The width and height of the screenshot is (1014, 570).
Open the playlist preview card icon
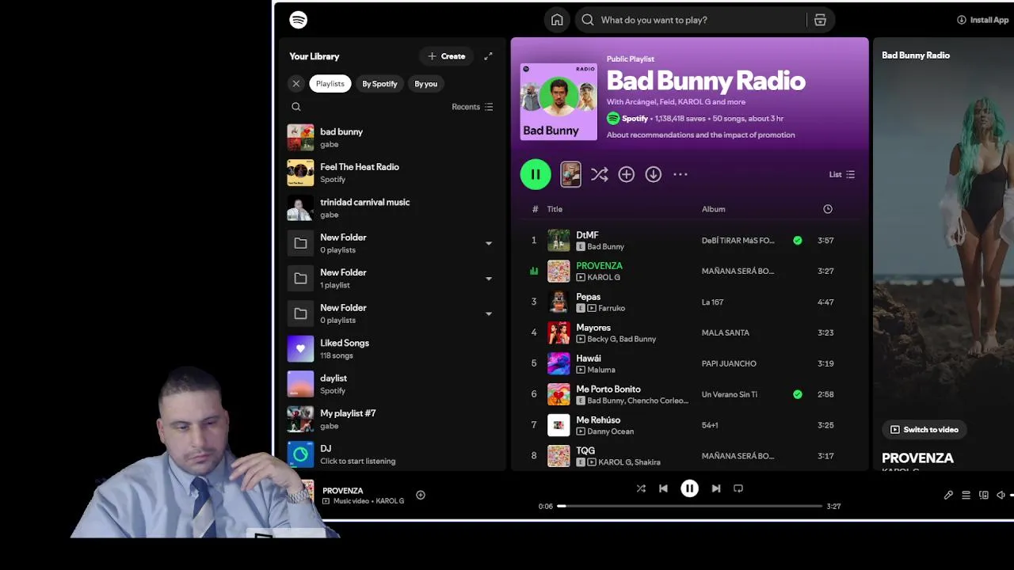tap(570, 174)
